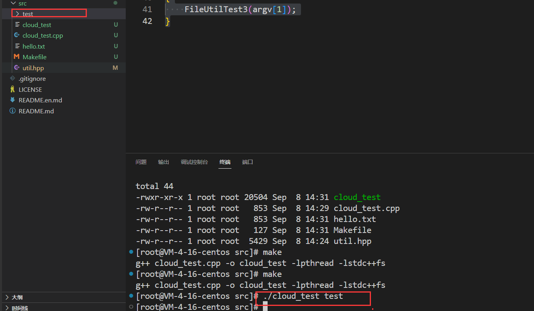Click util.hpp in the terminal listing
Image resolution: width=534 pixels, height=311 pixels.
coord(352,241)
